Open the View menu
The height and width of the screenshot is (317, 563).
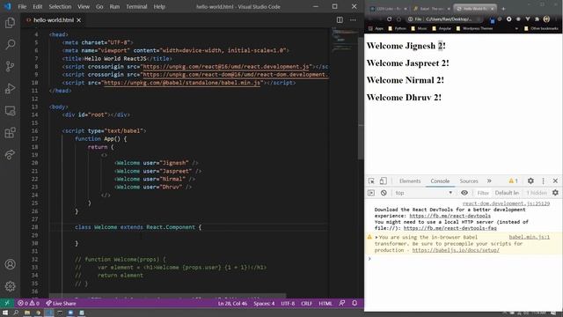[84, 6]
